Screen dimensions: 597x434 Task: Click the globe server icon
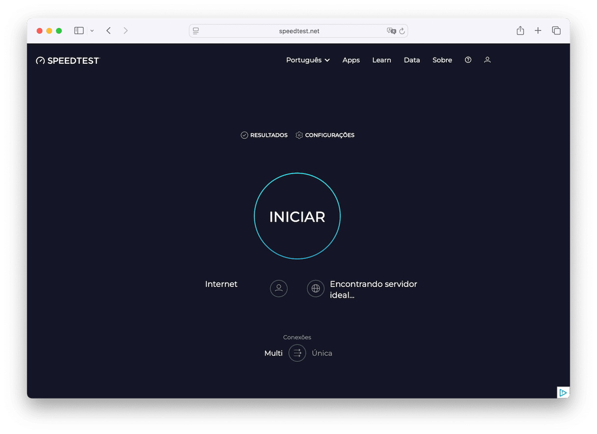click(x=316, y=288)
